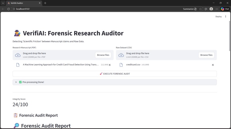Image resolution: width=231 pixels, height=129 pixels.
Task: Click the creditcard.csv file name
Action: click(133, 65)
